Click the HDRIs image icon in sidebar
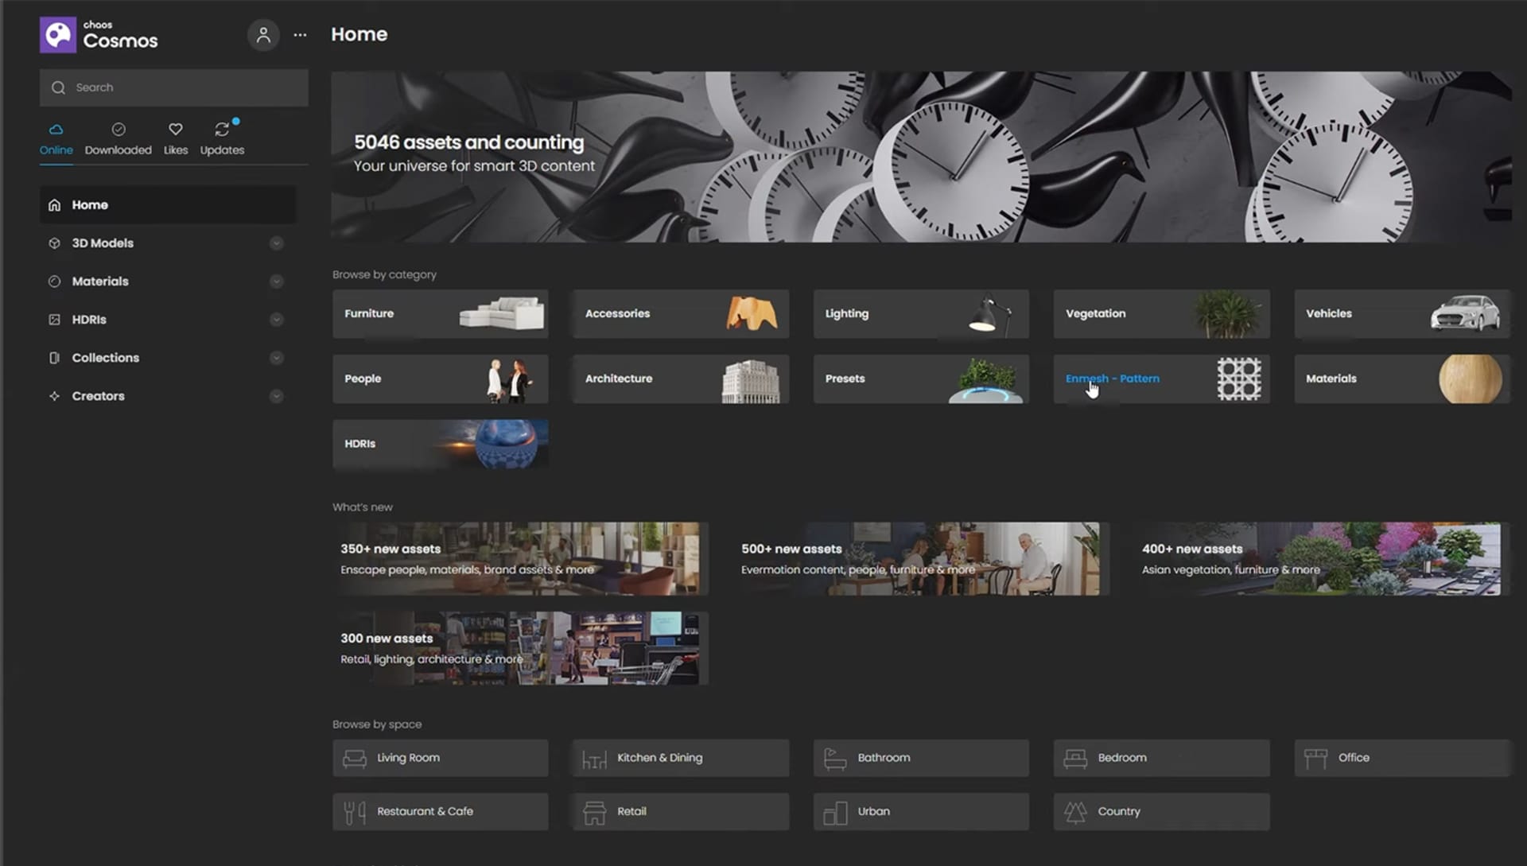This screenshot has height=866, width=1527. (54, 320)
